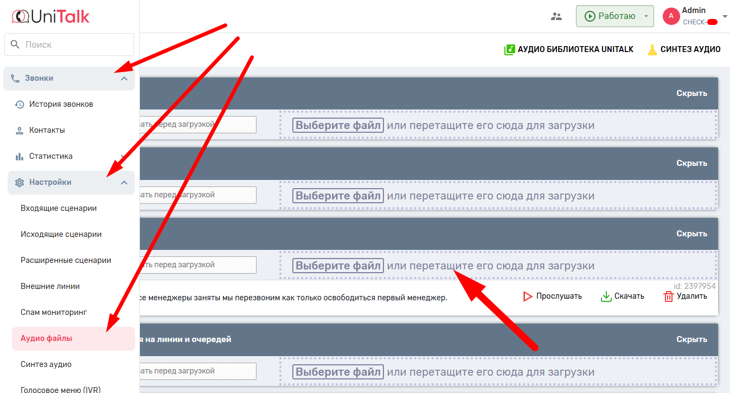The height and width of the screenshot is (393, 730).
Task: Open Синтез аудио from the top bar
Action: click(x=684, y=49)
